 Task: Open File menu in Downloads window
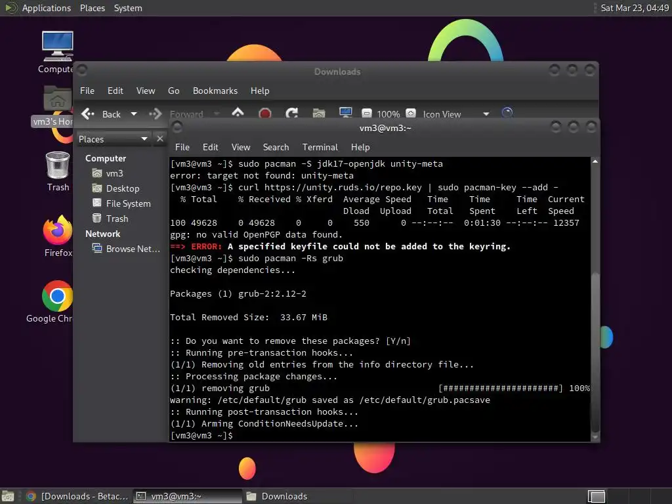pos(87,91)
